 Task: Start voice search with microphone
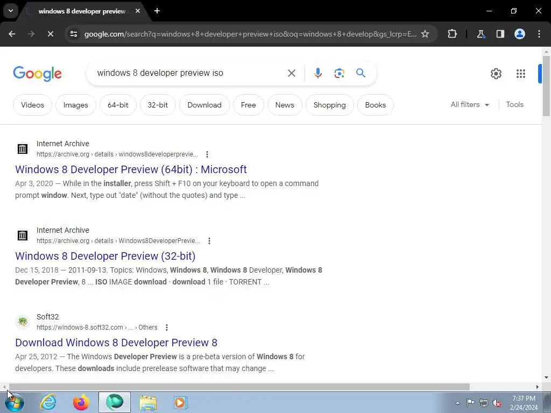(317, 73)
